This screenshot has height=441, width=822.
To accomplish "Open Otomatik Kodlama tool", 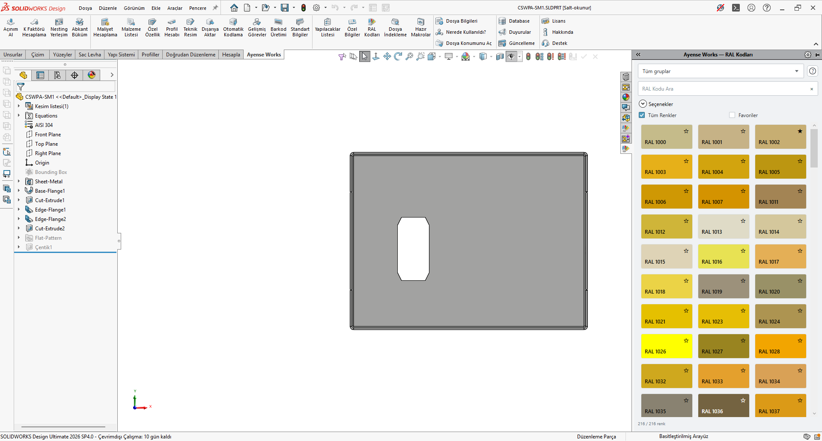I will click(x=233, y=28).
